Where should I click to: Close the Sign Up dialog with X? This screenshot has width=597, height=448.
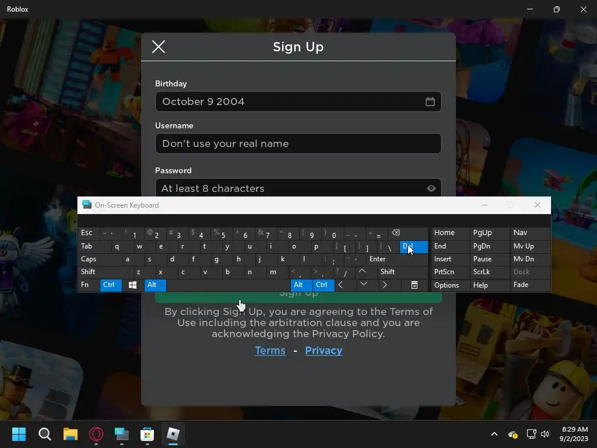pos(159,47)
